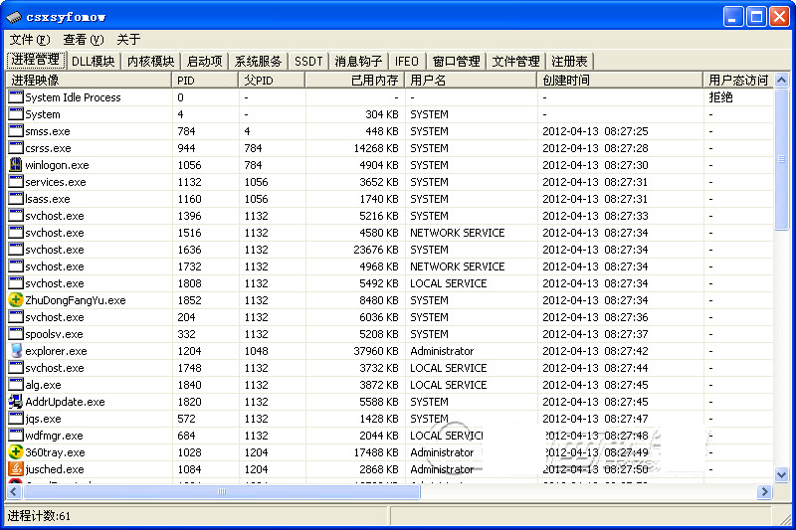Select svchost.exe with PID 204

(389, 317)
